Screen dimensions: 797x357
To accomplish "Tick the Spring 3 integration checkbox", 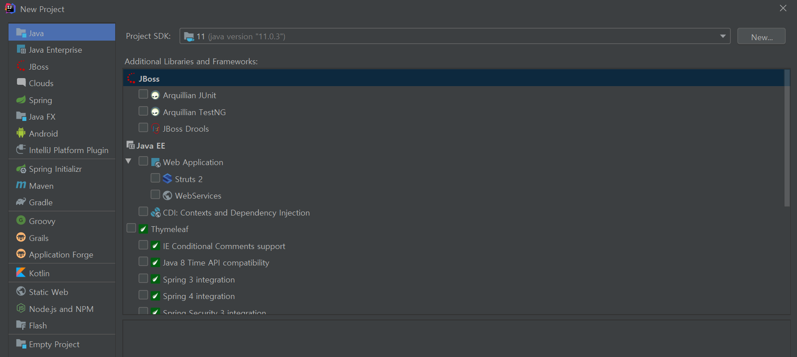I will pyautogui.click(x=143, y=278).
